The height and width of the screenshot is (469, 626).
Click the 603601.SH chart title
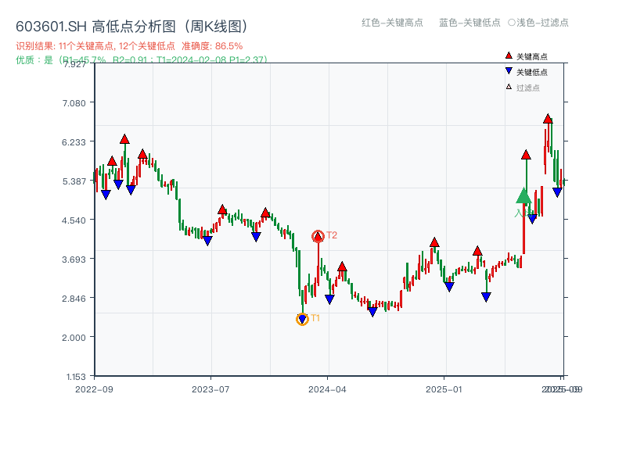tap(43, 26)
